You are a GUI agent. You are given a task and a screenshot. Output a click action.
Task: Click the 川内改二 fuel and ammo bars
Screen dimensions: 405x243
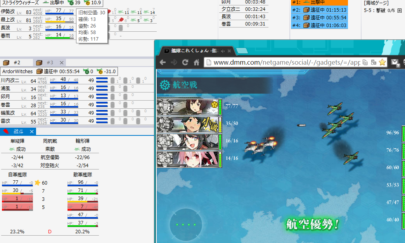102,80
